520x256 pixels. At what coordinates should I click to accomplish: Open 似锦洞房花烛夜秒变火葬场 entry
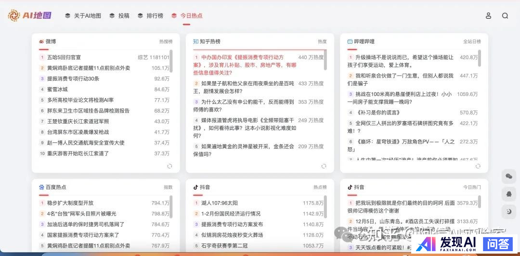point(232,235)
